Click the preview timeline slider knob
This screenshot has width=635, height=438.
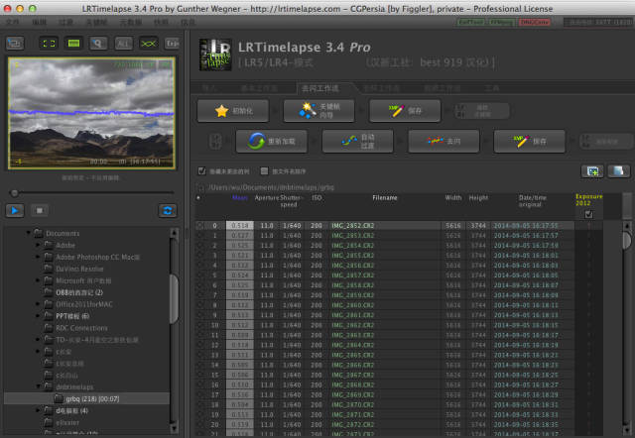coord(14,193)
